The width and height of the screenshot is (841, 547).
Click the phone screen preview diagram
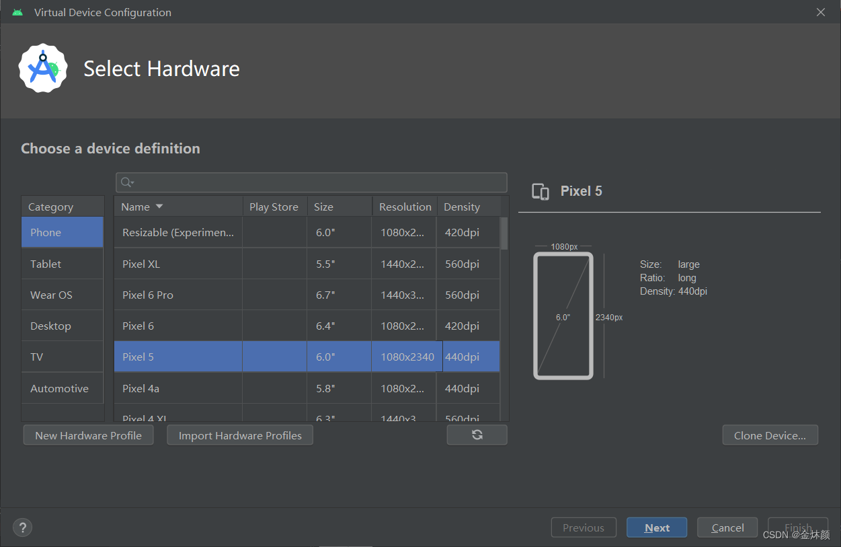563,316
